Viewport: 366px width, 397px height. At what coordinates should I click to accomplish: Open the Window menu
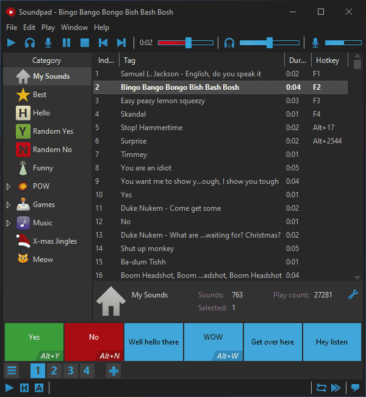74,27
